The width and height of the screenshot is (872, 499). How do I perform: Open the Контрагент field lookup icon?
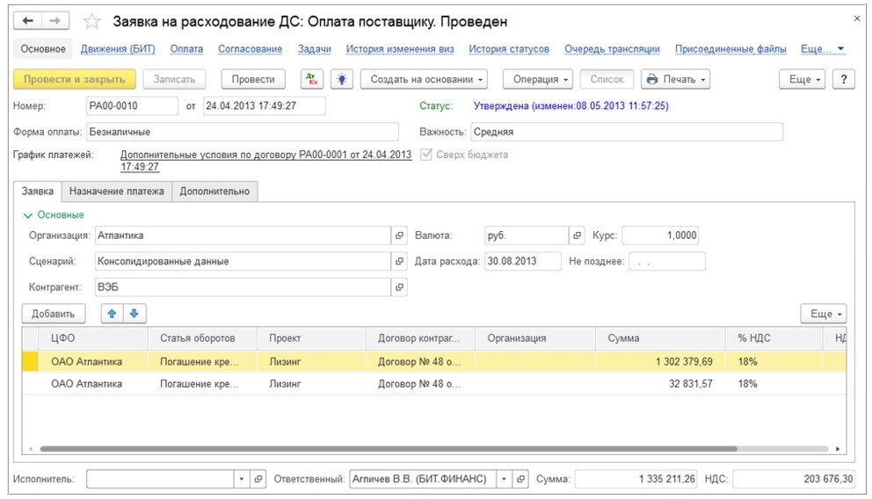tap(399, 287)
